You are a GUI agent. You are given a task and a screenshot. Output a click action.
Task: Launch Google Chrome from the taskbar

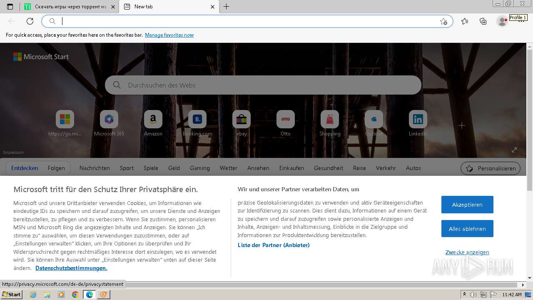[75, 295]
